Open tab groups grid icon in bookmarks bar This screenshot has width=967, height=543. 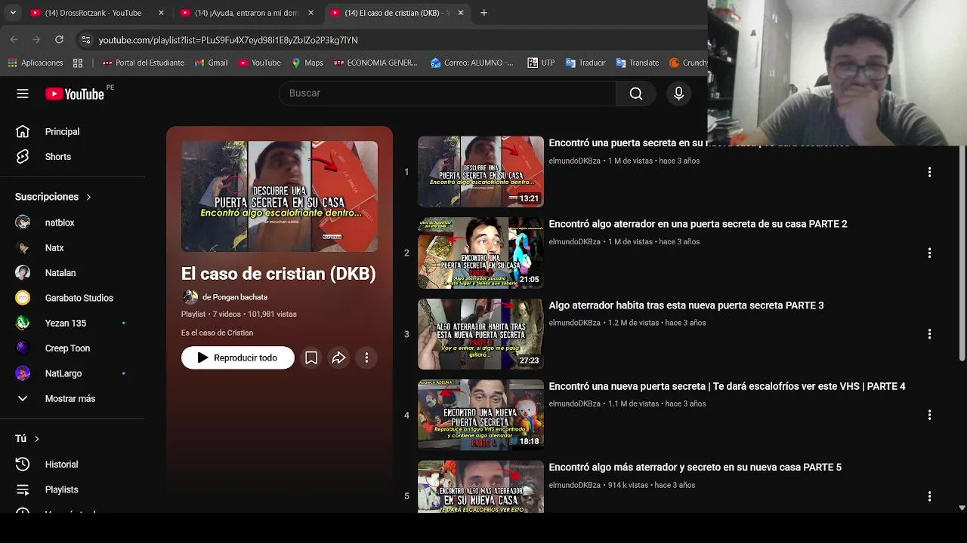click(78, 63)
